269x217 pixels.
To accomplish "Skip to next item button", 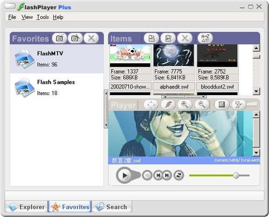I will tap(167, 175).
